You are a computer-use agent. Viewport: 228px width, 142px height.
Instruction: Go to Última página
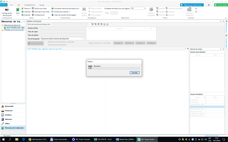click(x=94, y=15)
